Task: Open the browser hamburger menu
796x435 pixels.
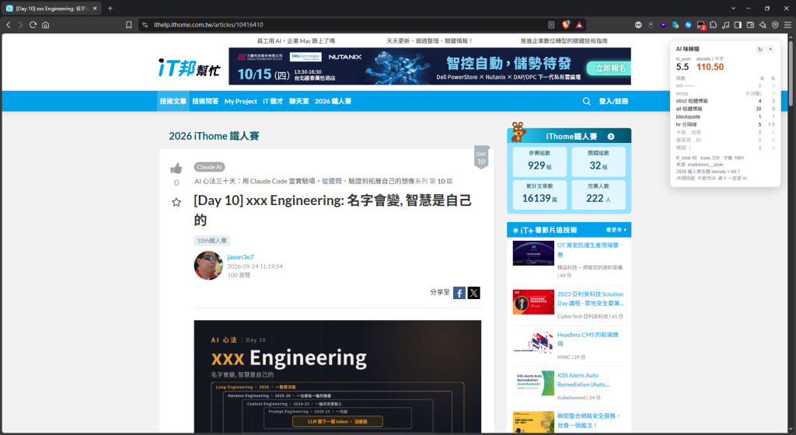Action: 787,24
